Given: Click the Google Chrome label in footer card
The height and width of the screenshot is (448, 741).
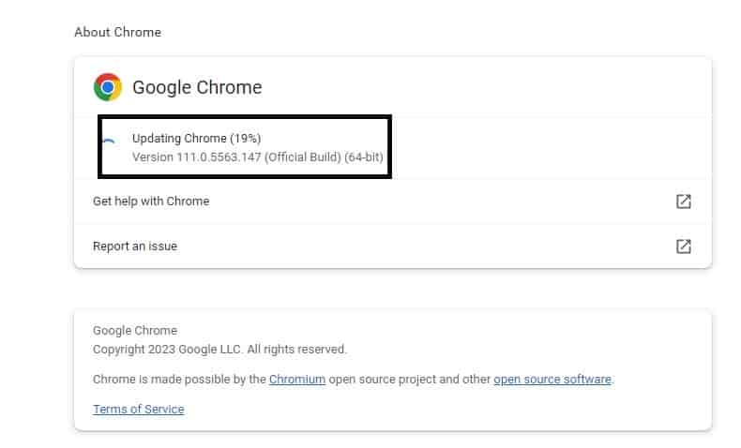Looking at the screenshot, I should [135, 331].
